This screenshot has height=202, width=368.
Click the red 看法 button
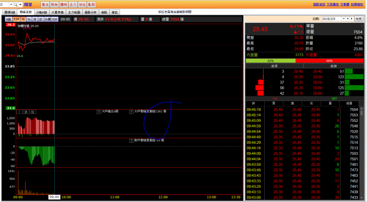click(45, 5)
